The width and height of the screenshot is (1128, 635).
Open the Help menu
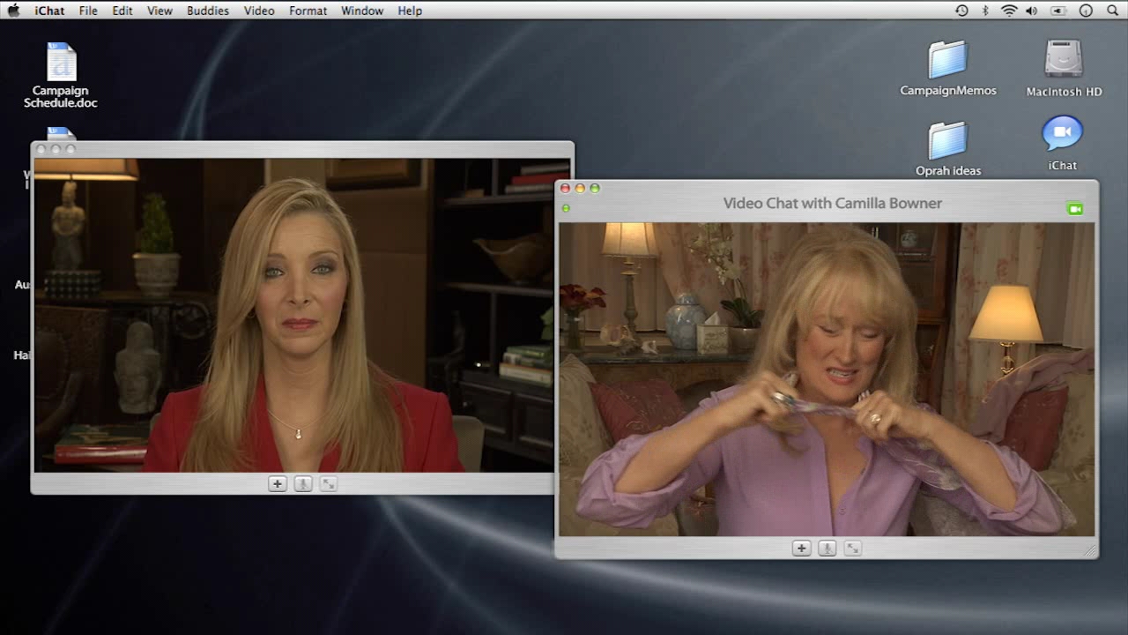tap(410, 11)
